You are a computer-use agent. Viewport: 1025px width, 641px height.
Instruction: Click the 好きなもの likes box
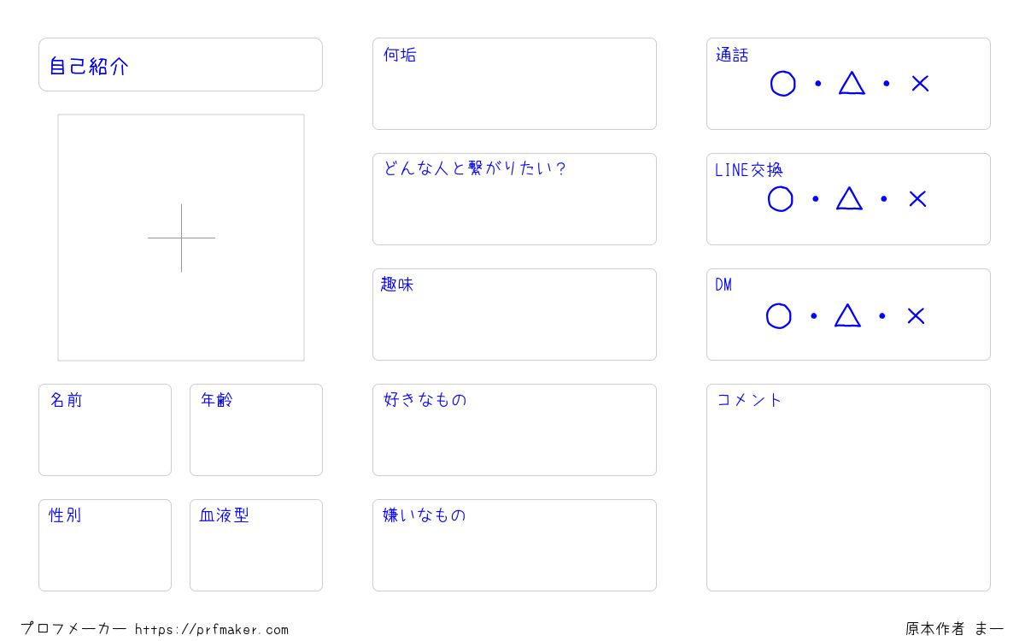(x=514, y=430)
